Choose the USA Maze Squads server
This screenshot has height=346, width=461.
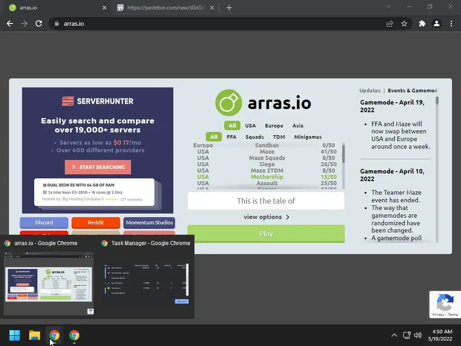[x=264, y=158]
